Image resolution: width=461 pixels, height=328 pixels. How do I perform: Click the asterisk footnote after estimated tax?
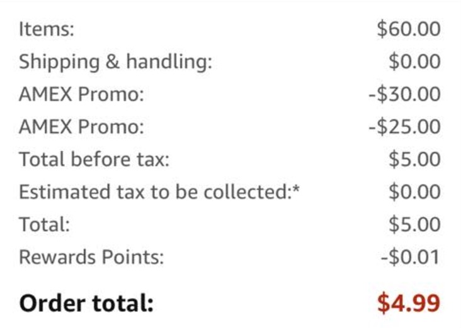tap(295, 189)
